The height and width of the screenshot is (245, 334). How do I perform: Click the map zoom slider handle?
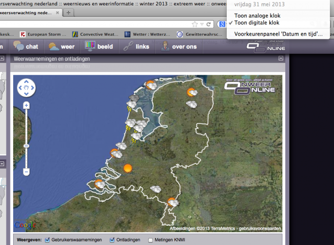pos(26,146)
